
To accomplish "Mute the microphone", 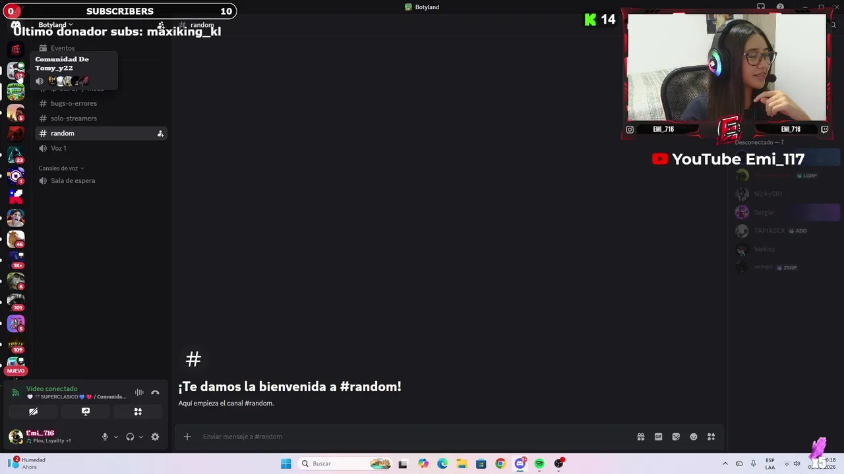I will [x=104, y=436].
